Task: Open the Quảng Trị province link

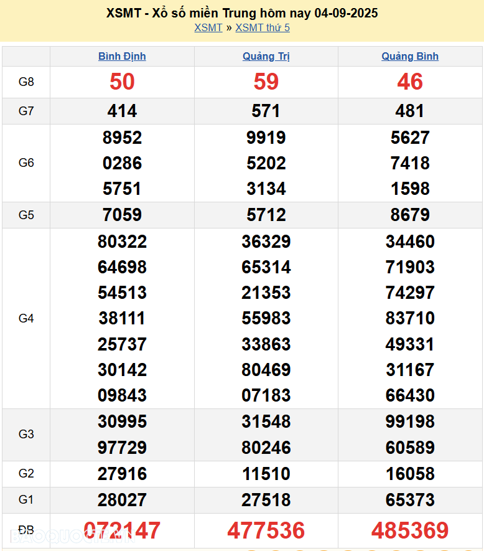Action: coord(266,56)
